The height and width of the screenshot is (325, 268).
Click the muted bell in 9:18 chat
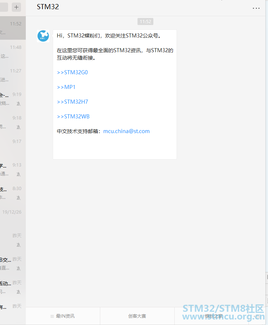pyautogui.click(x=18, y=127)
